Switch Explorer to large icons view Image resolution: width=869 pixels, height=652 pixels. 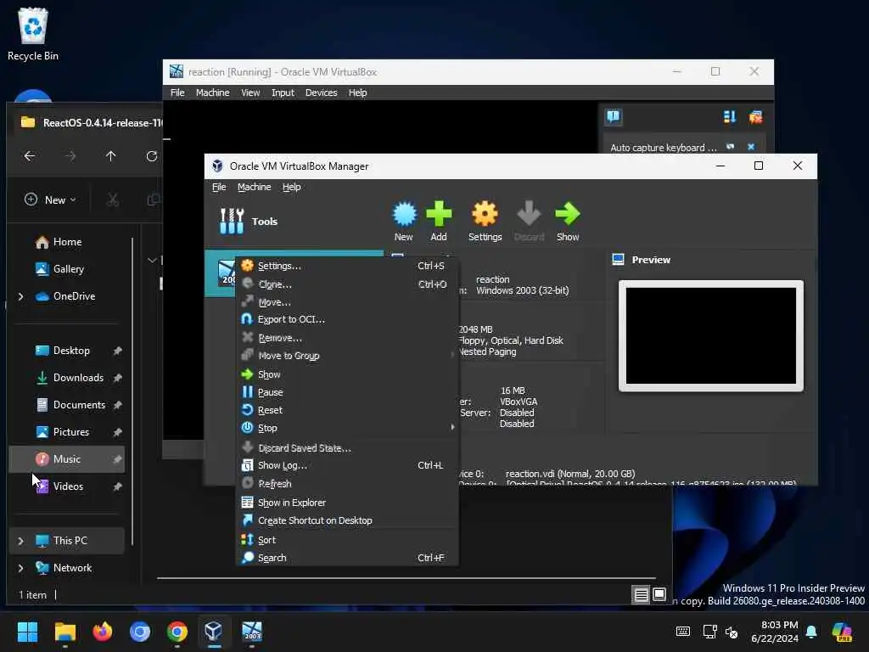click(x=659, y=595)
